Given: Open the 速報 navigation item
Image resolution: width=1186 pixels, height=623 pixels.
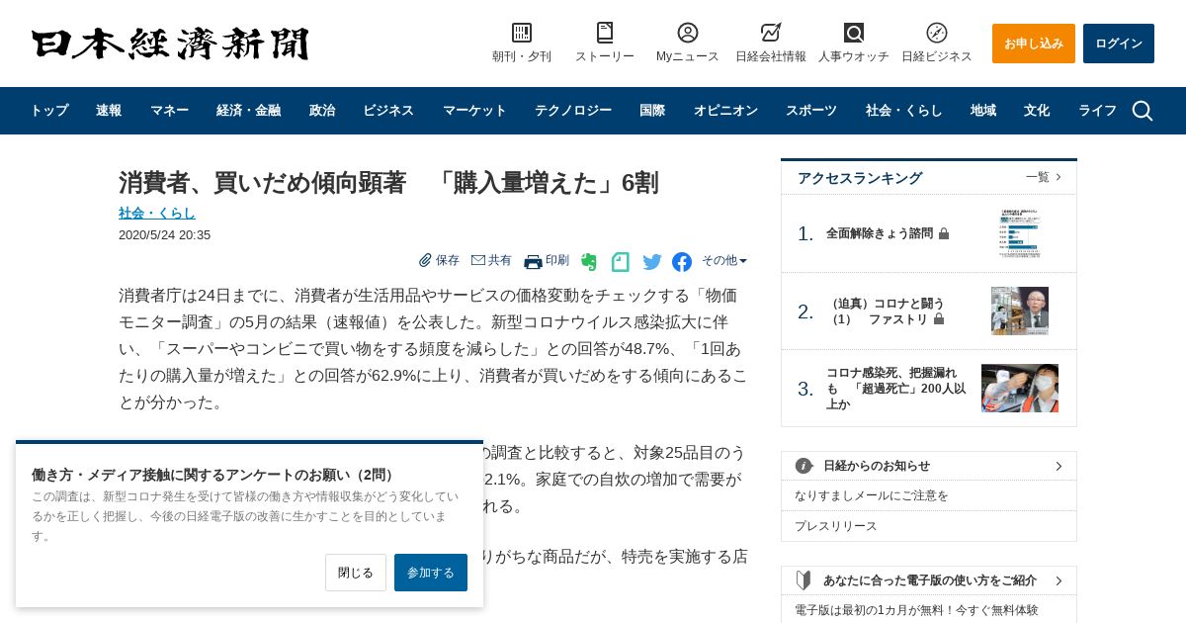Looking at the screenshot, I should coord(109,111).
